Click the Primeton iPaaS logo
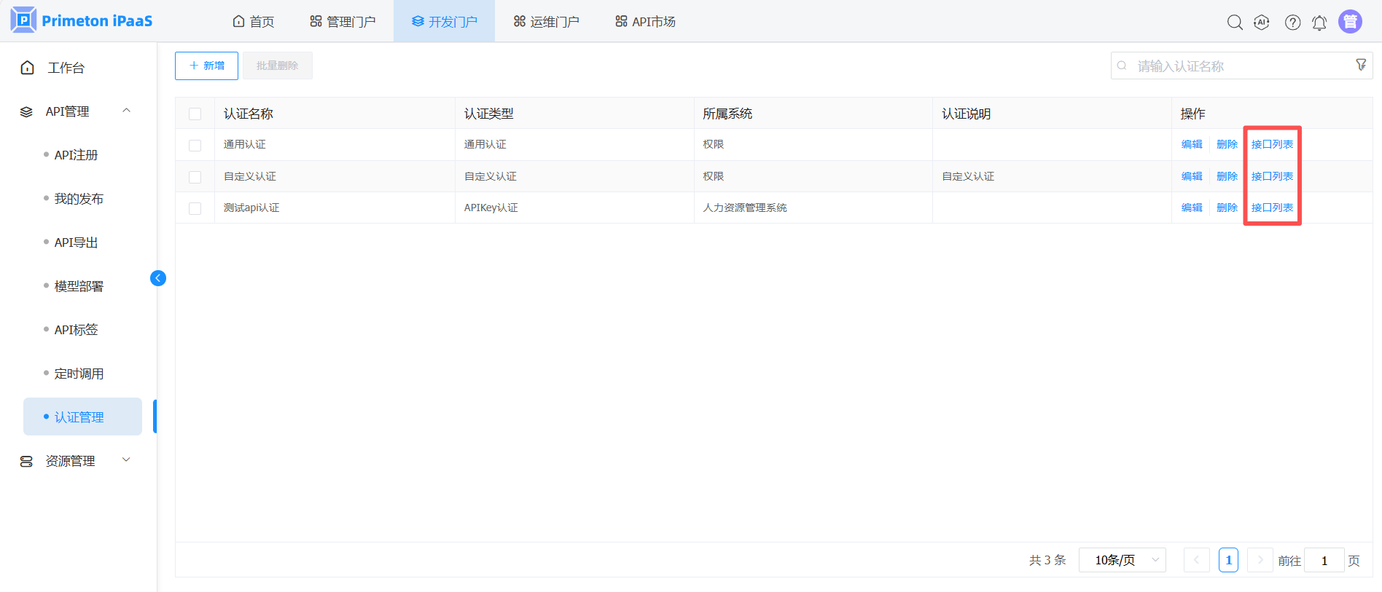1382x592 pixels. pyautogui.click(x=82, y=20)
